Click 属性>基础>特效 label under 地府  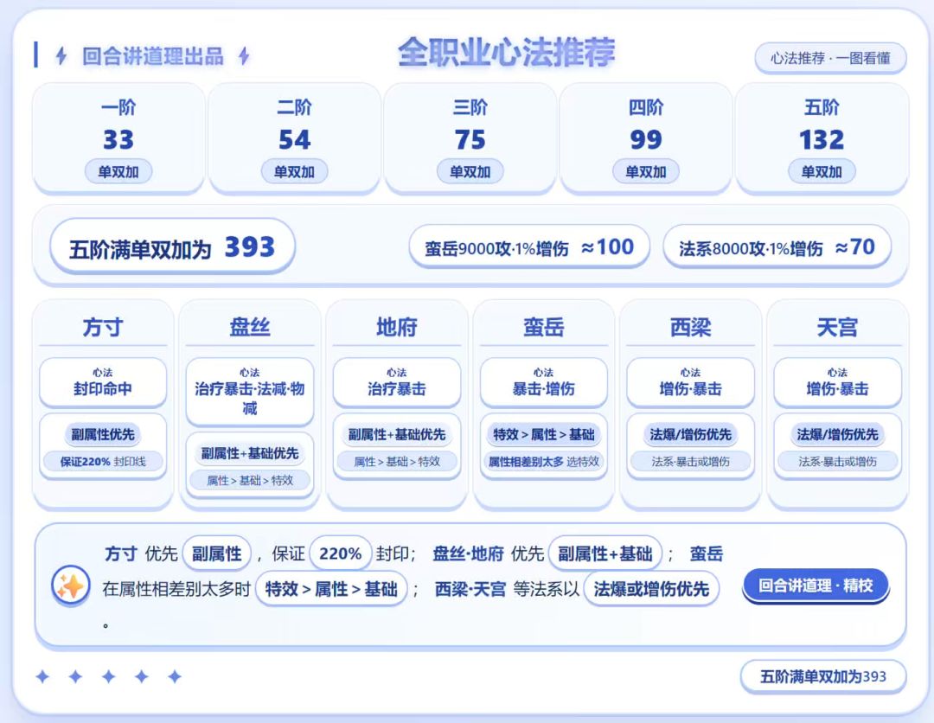[x=397, y=462]
